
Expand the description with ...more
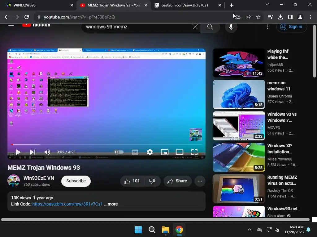tap(111, 204)
